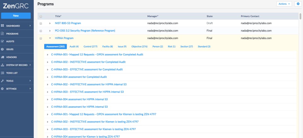Expand the System of Record submenu chevron

coord(30,65)
